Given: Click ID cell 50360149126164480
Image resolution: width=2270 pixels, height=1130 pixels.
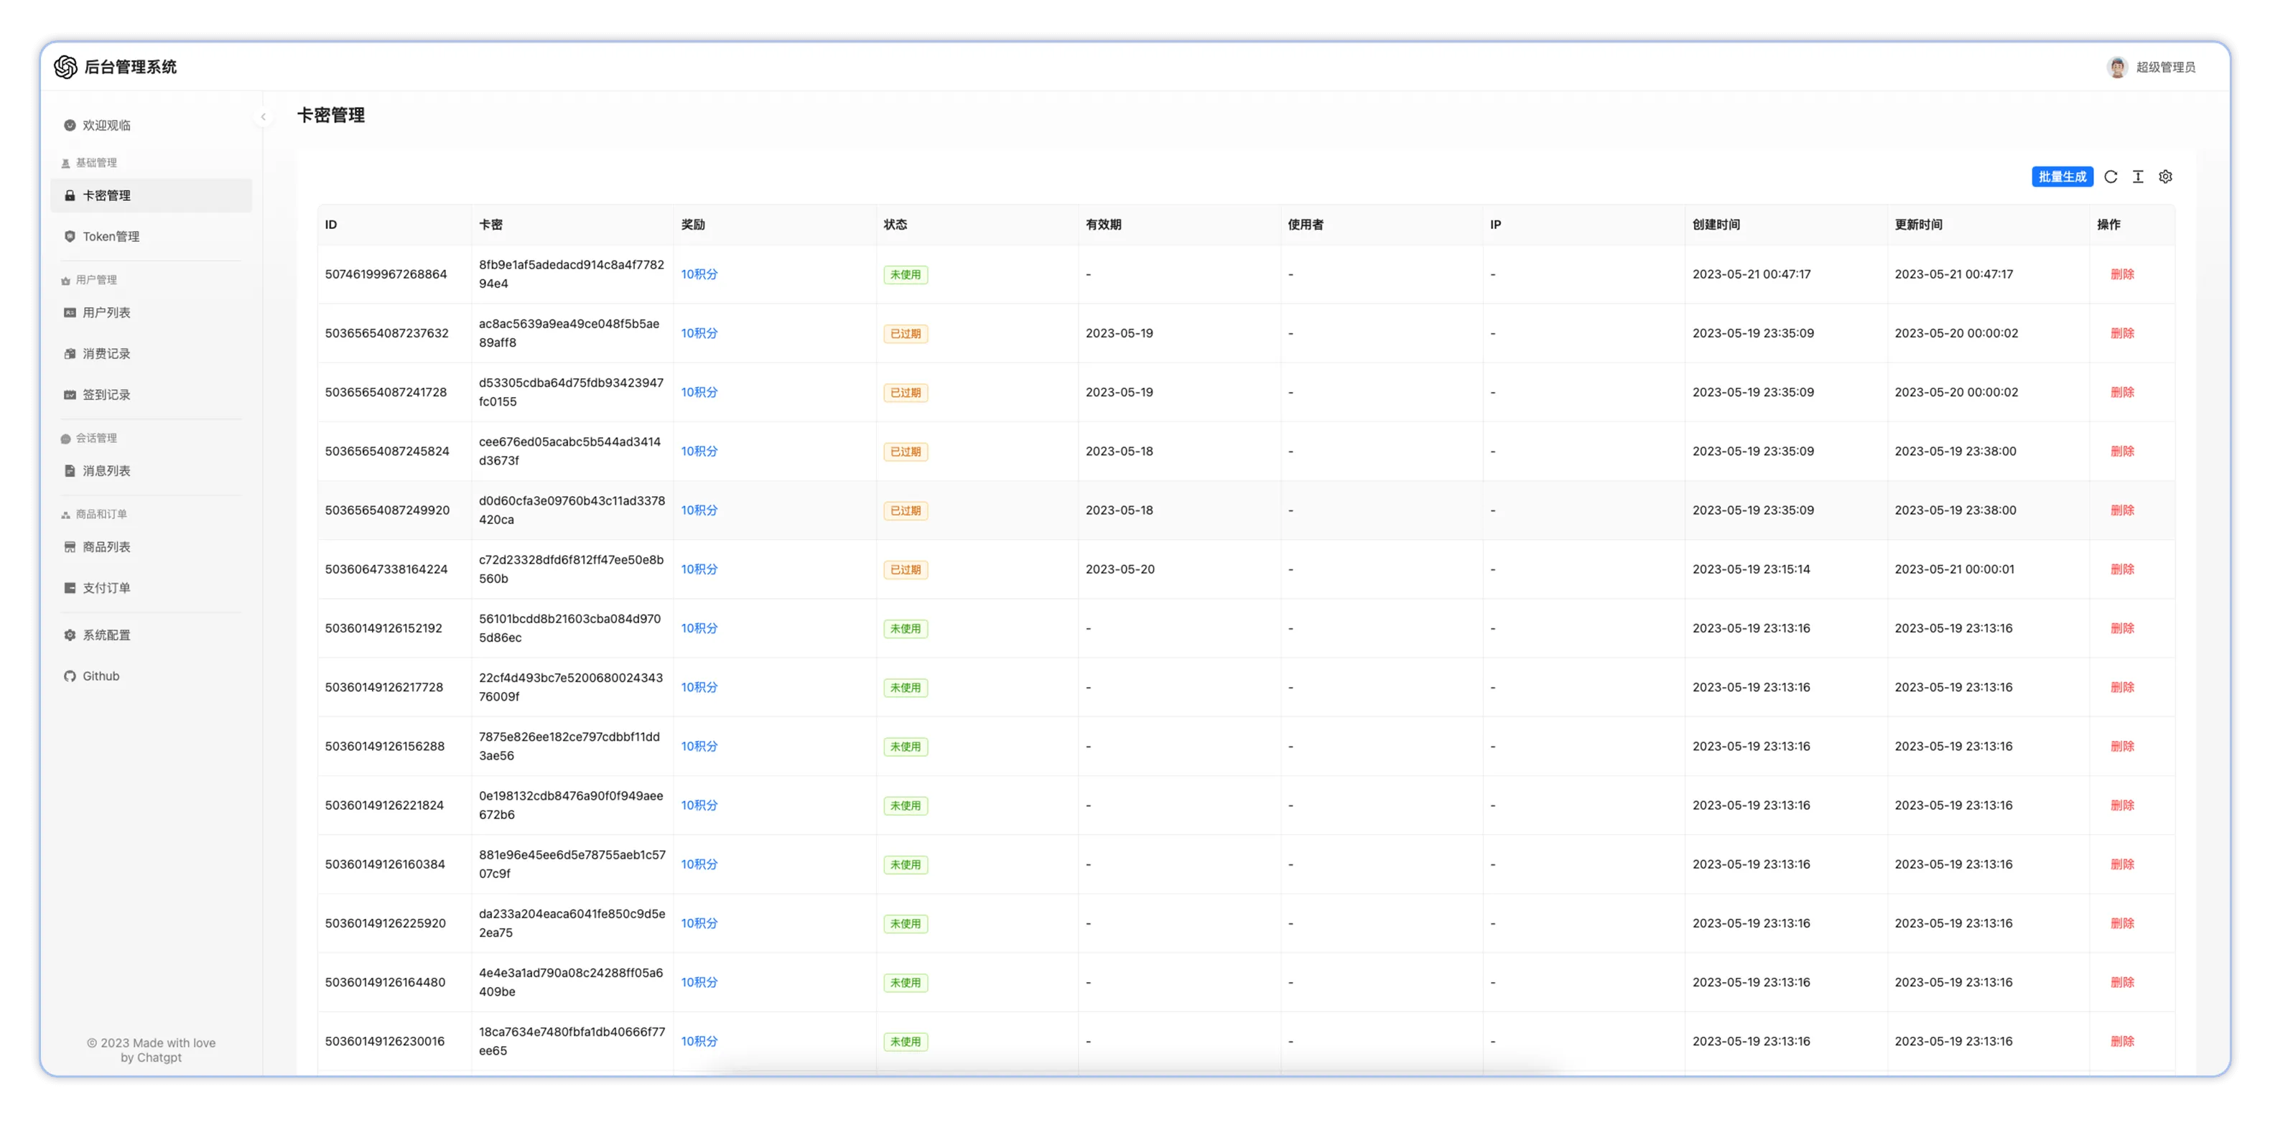Looking at the screenshot, I should click(385, 982).
